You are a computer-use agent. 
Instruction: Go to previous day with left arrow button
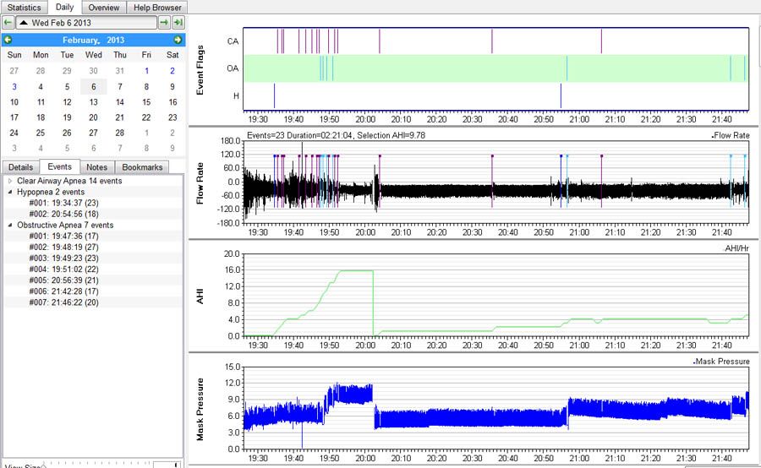(8, 22)
